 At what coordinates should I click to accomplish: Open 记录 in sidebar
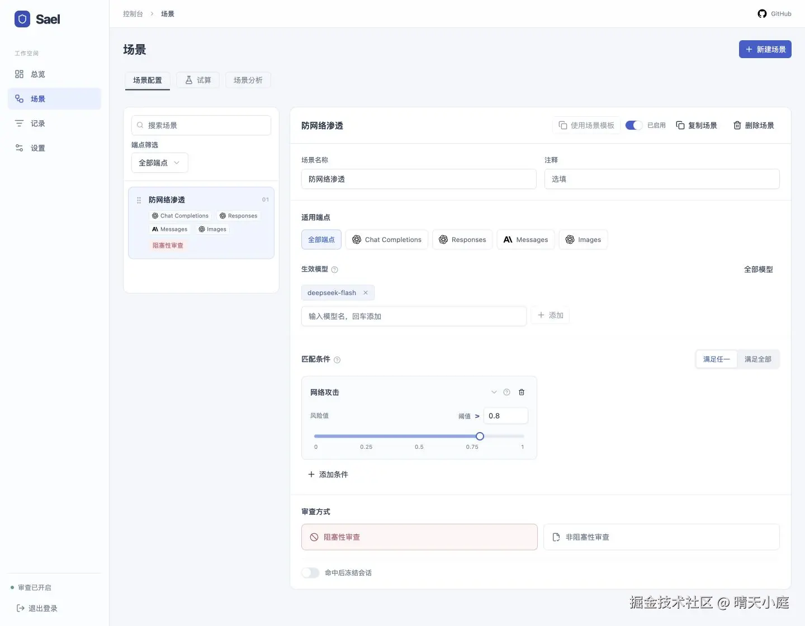click(x=54, y=124)
